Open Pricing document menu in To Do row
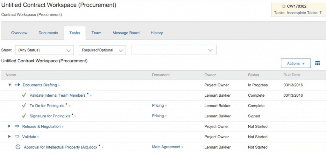The width and height of the screenshot is (326, 153). (166, 106)
